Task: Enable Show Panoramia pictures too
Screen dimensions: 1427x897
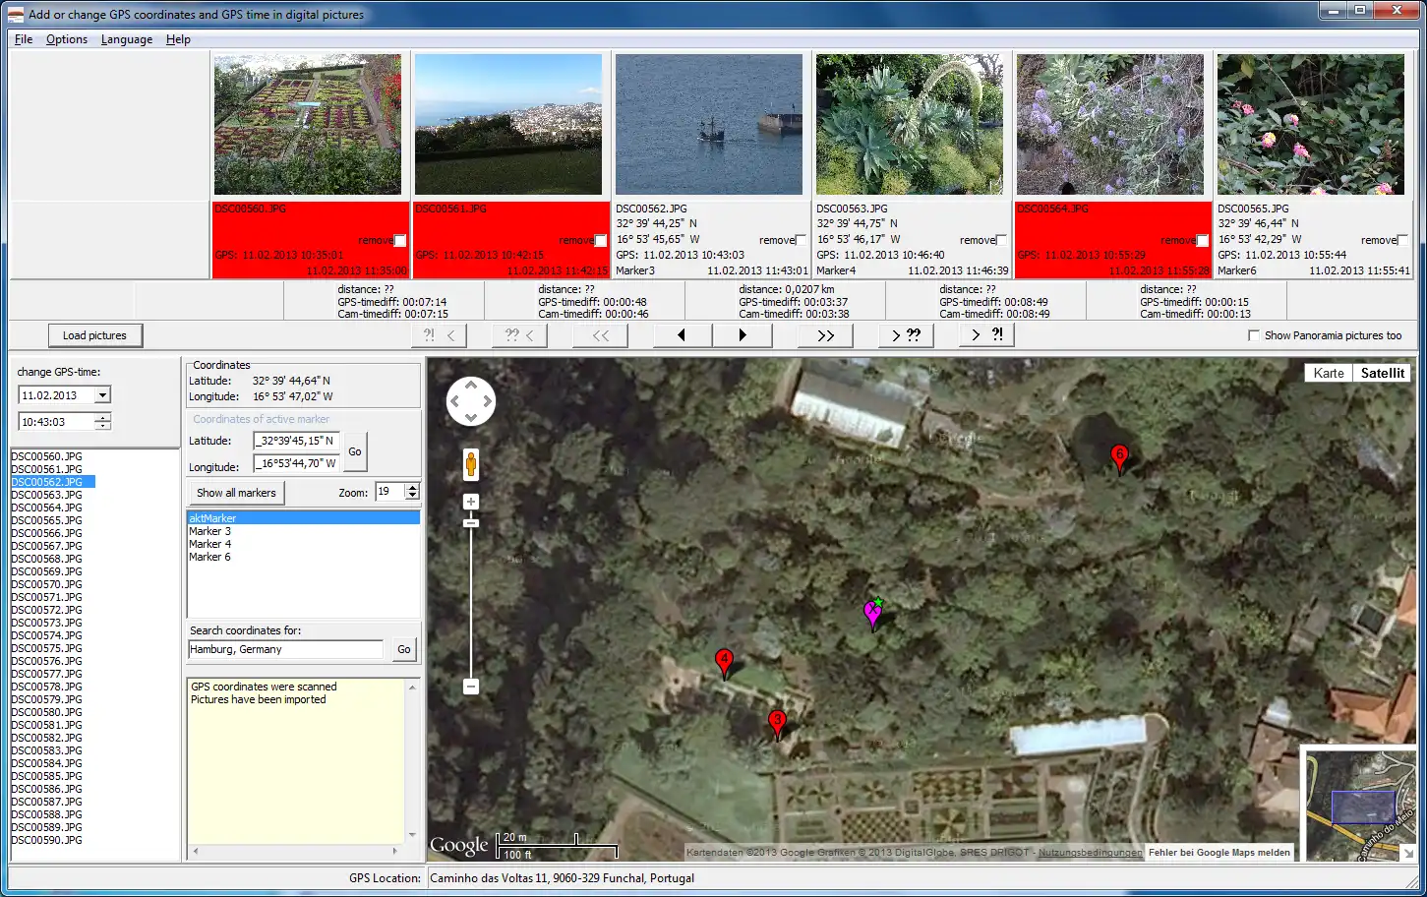Action: [1254, 335]
